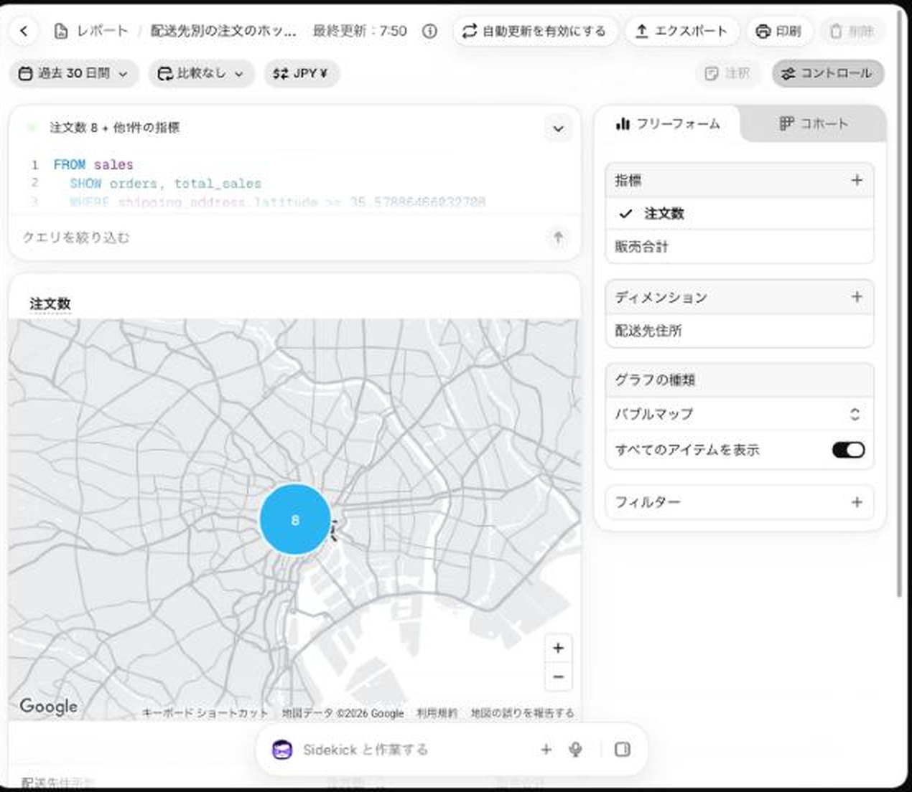Image resolution: width=912 pixels, height=792 pixels.
Task: Add a dimension with ディメンション plus icon
Action: [857, 297]
